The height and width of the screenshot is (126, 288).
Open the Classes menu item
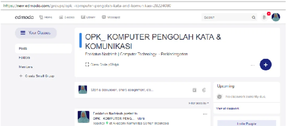click(x=67, y=17)
